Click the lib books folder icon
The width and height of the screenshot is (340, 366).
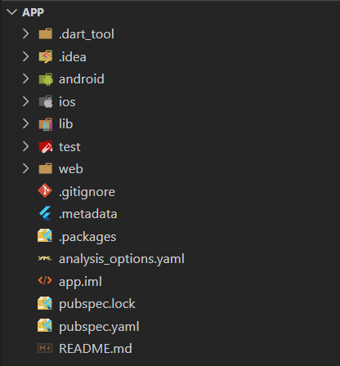pos(46,124)
